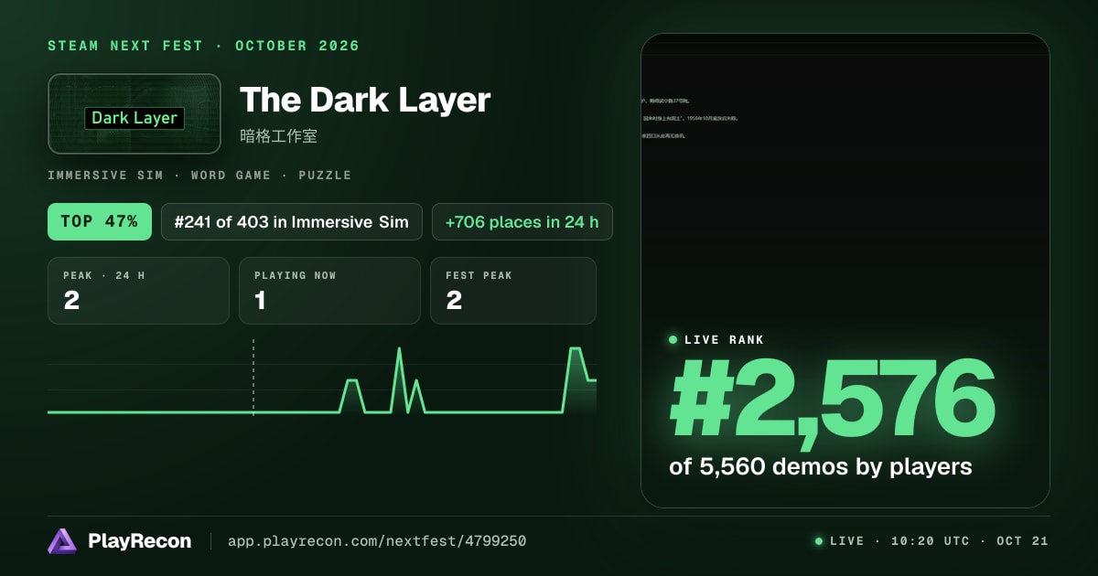The width and height of the screenshot is (1098, 576).
Task: Click the text of 5,560 demos by players
Action: pos(821,466)
